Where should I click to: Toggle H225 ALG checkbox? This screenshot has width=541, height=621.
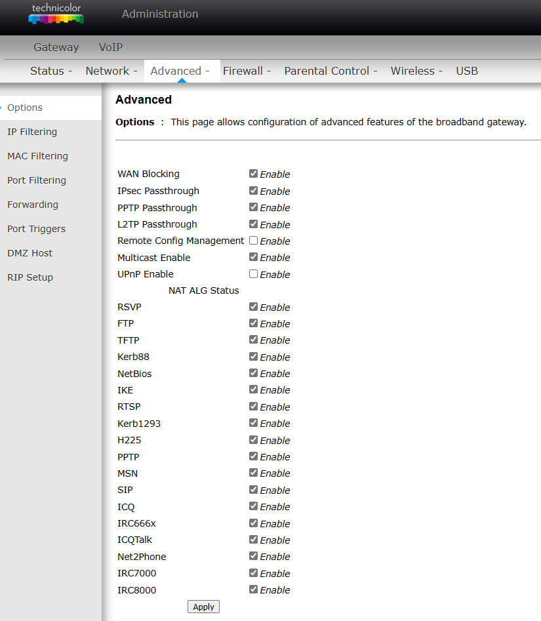[254, 439]
